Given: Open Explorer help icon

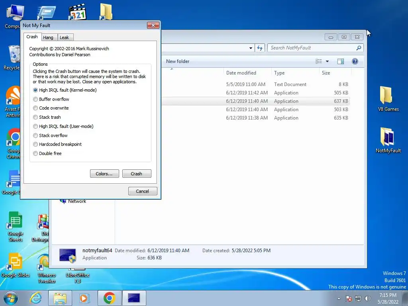Looking at the screenshot, I should point(355,61).
